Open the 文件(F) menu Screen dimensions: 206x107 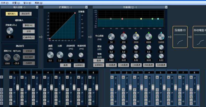point(4,3)
